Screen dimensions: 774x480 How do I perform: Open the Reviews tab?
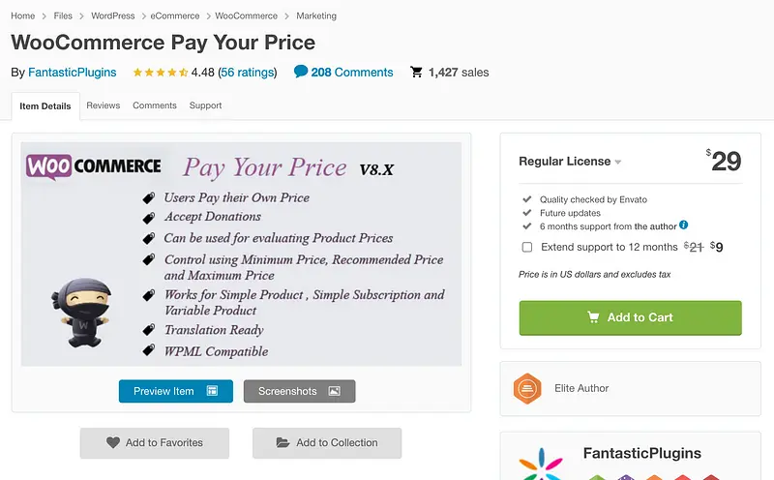pyautogui.click(x=103, y=105)
